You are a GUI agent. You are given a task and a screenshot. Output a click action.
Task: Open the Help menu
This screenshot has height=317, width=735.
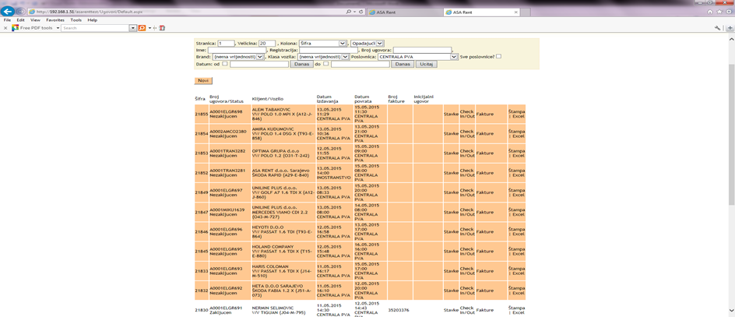click(93, 20)
